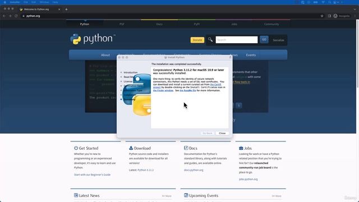This screenshot has height=202, width=359.
Task: Click the Latest News calendar icon
Action: [76, 195]
